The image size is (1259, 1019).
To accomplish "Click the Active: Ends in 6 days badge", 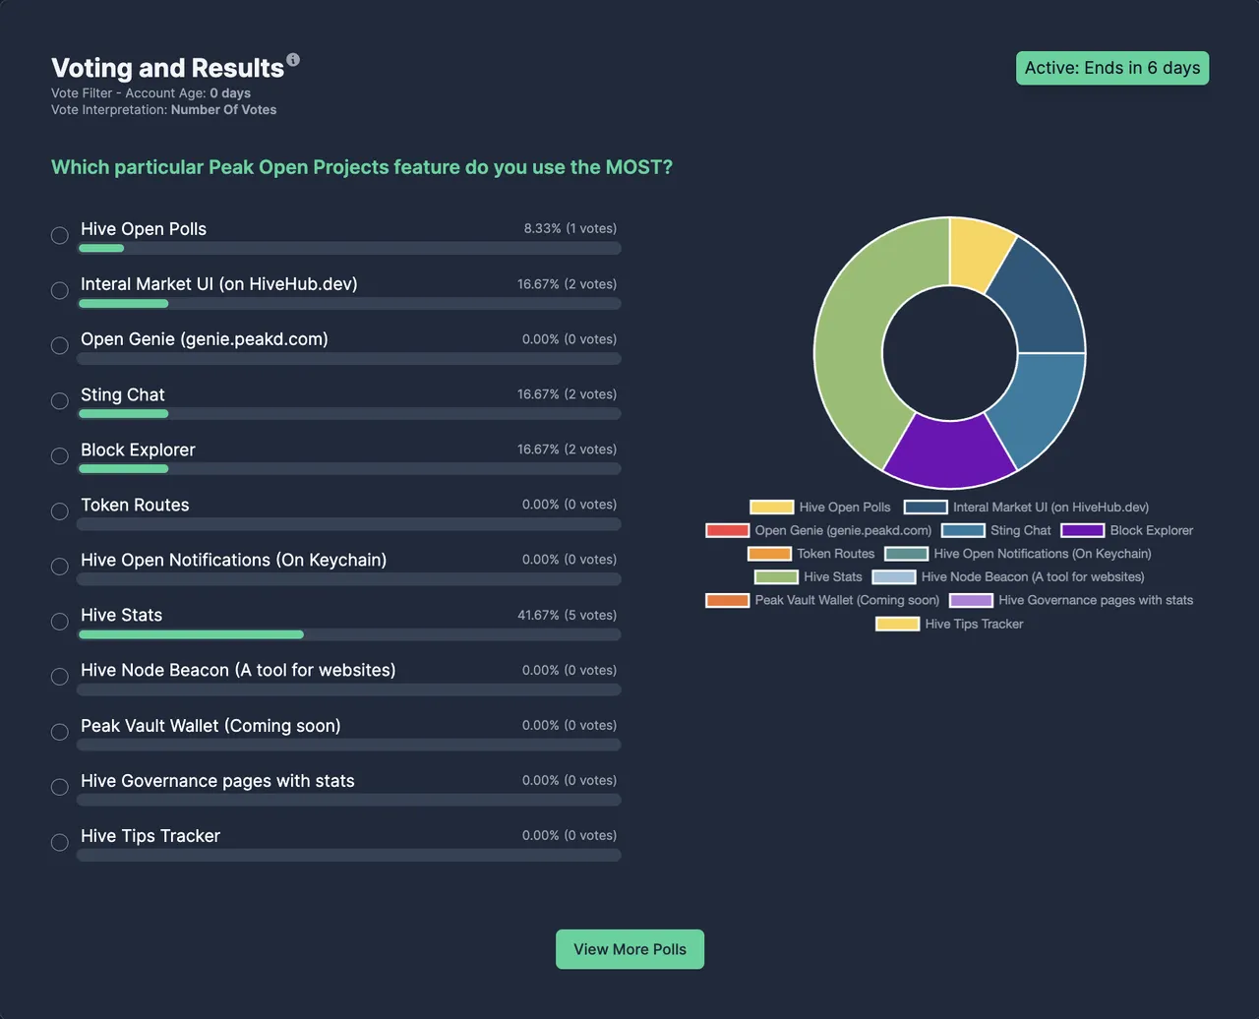I will point(1112,68).
